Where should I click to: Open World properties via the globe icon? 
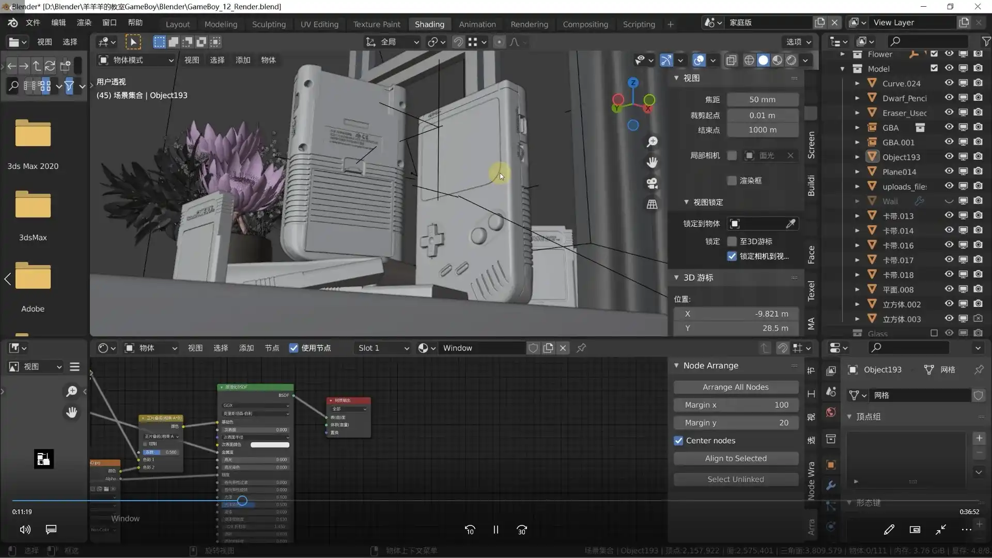830,412
